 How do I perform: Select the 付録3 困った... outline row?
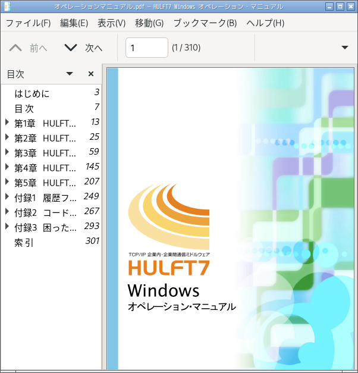(51, 227)
